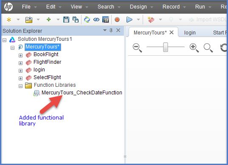Expand the FlightFinder node
228x165 pixels.
20,63
